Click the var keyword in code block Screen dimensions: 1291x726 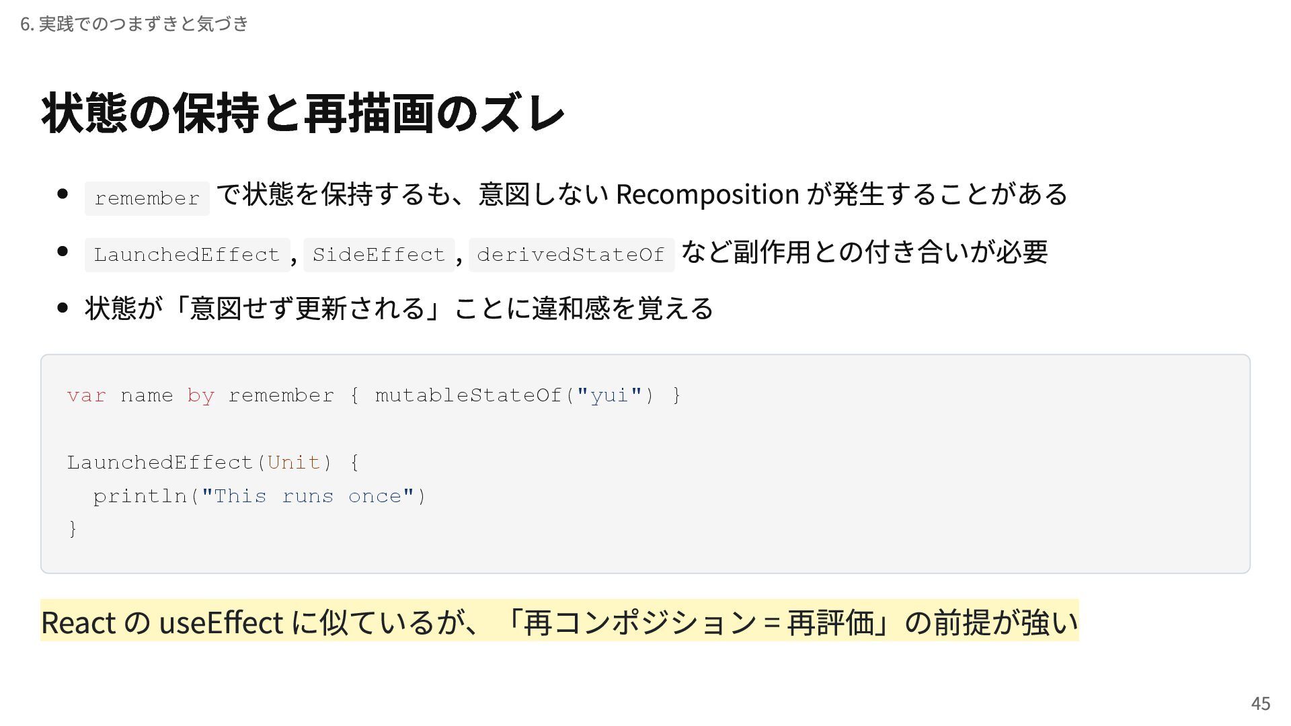pos(86,395)
